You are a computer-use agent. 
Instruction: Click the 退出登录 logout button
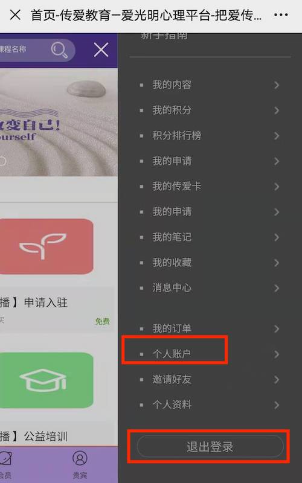click(x=210, y=446)
